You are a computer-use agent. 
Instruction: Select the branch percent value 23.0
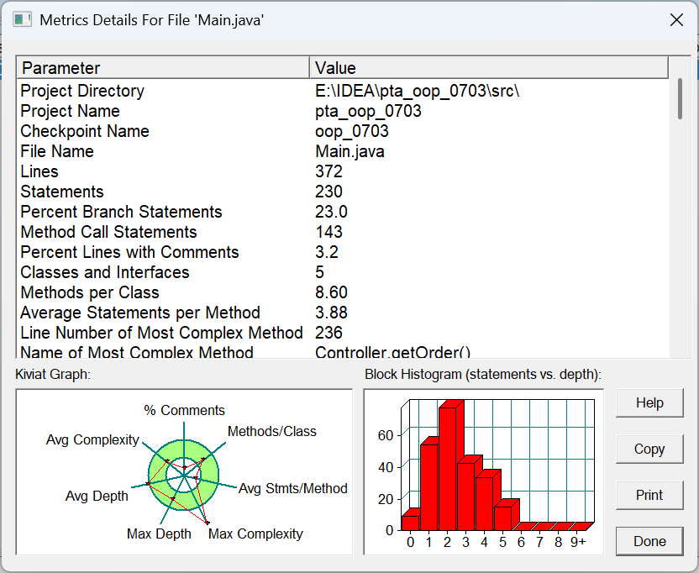coord(331,212)
